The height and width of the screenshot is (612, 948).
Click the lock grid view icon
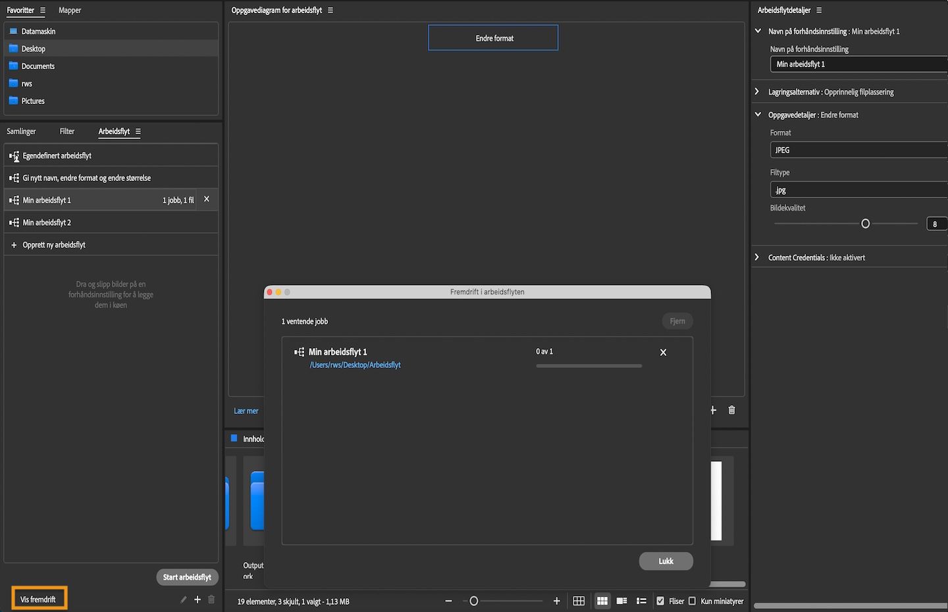579,601
